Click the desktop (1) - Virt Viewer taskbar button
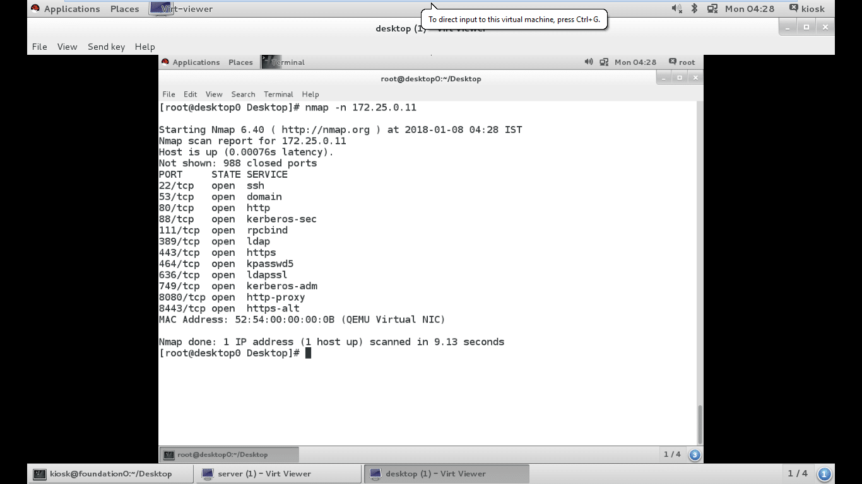 pyautogui.click(x=447, y=474)
